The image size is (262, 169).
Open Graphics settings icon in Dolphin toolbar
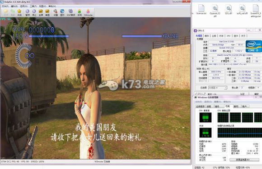(62, 12)
